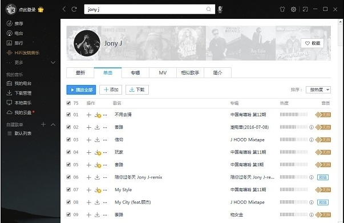Uncheck song 08 checkbox
Viewport: 344px width, 223px height.
(68, 202)
